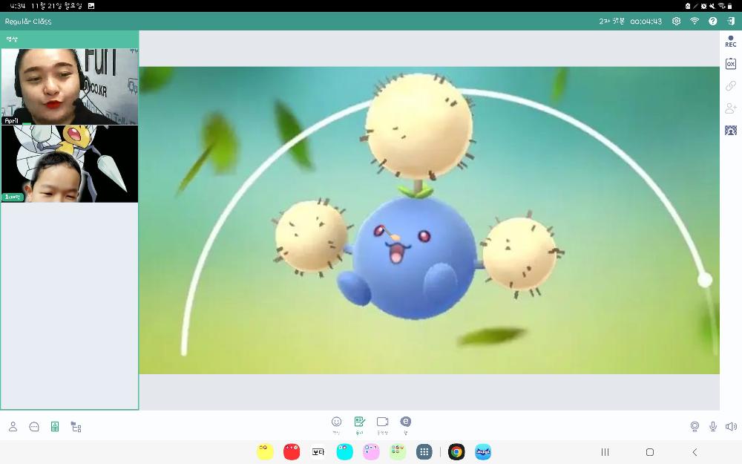Screen dimensions: 742x464
Task: Open the help question mark icon
Action: 713,22
